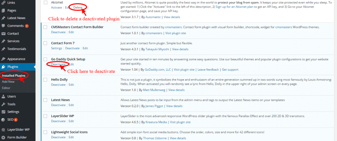The height and width of the screenshot is (141, 337).
Task: Click the SEO icon in sidebar
Action: [x=3, y=120]
